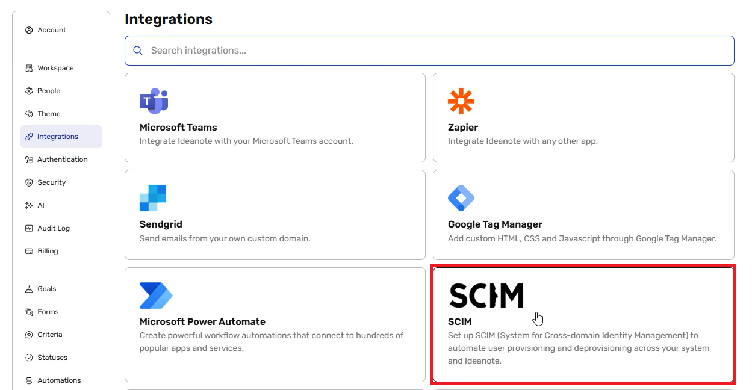Screen dimensions: 755x390
Task: Click the Zapier asterisk logo
Action: pyautogui.click(x=461, y=101)
